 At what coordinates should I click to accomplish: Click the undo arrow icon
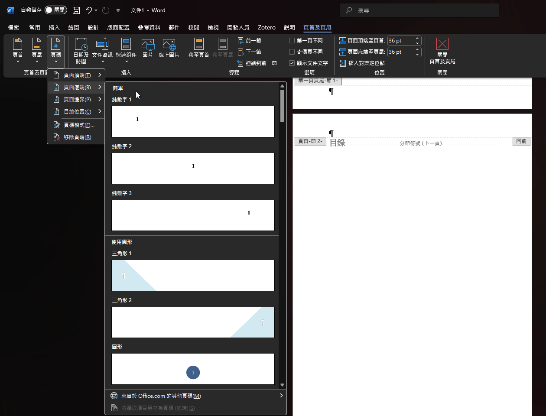[89, 10]
